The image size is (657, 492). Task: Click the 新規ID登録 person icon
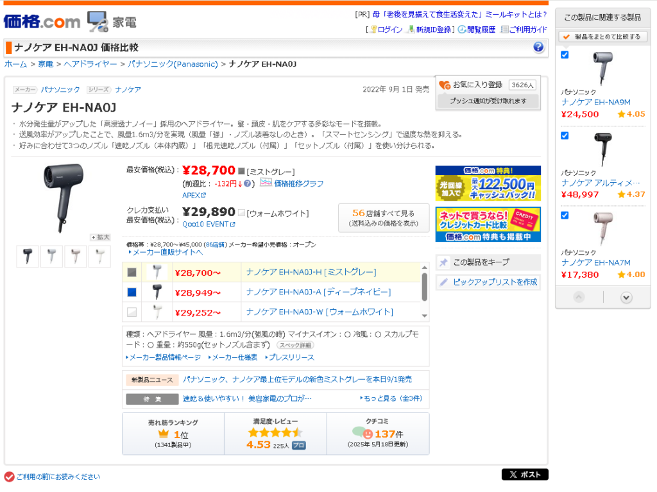[x=411, y=30]
